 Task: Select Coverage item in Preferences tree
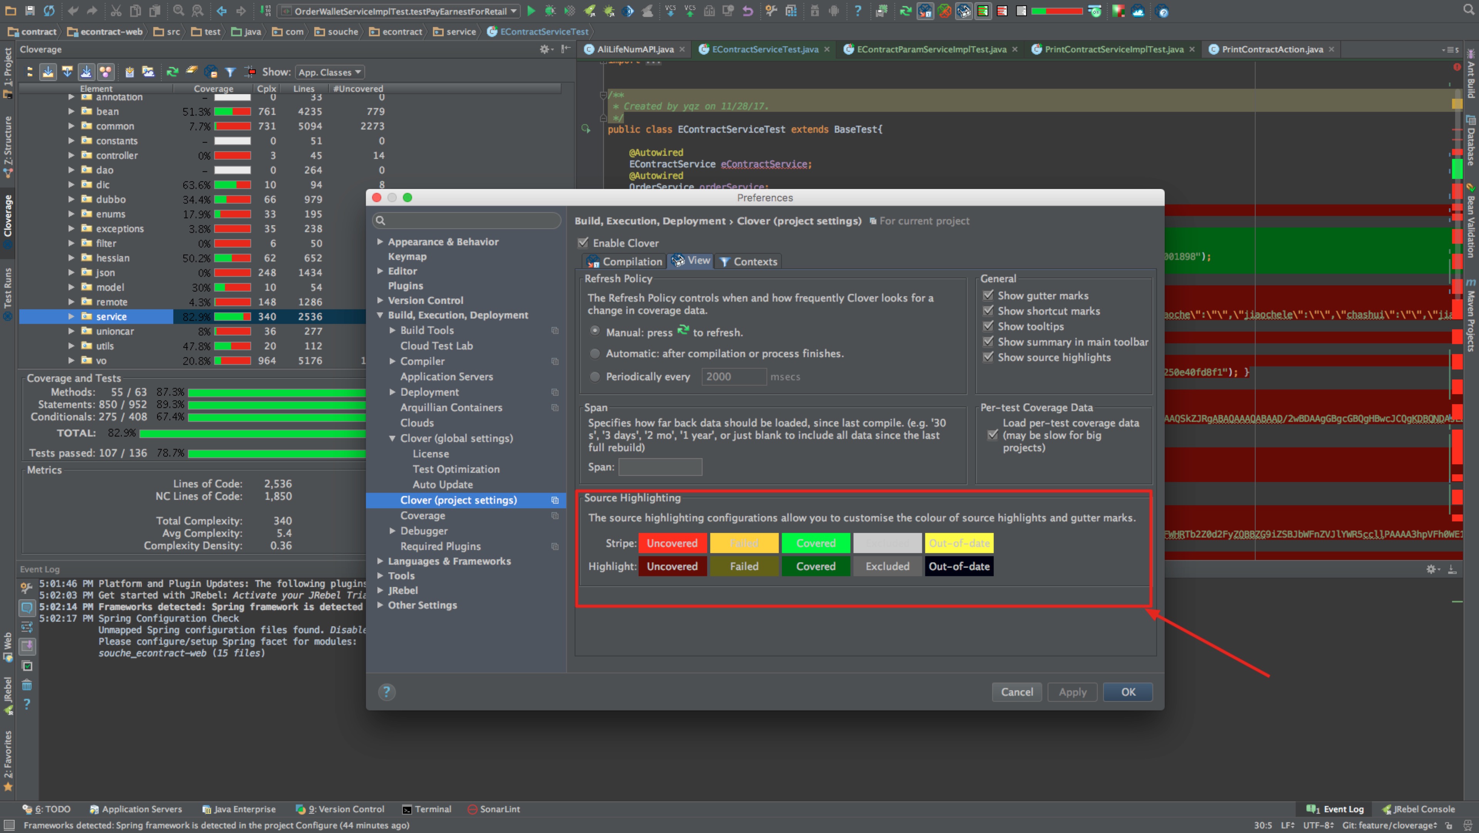(423, 516)
